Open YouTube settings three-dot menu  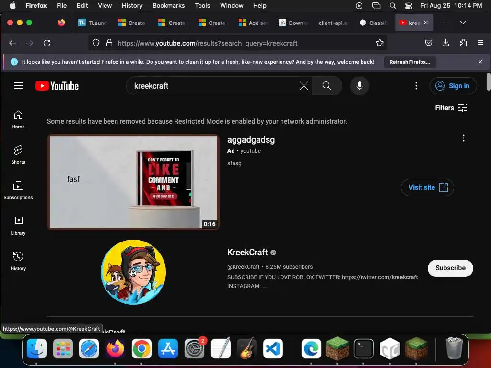pyautogui.click(x=416, y=86)
